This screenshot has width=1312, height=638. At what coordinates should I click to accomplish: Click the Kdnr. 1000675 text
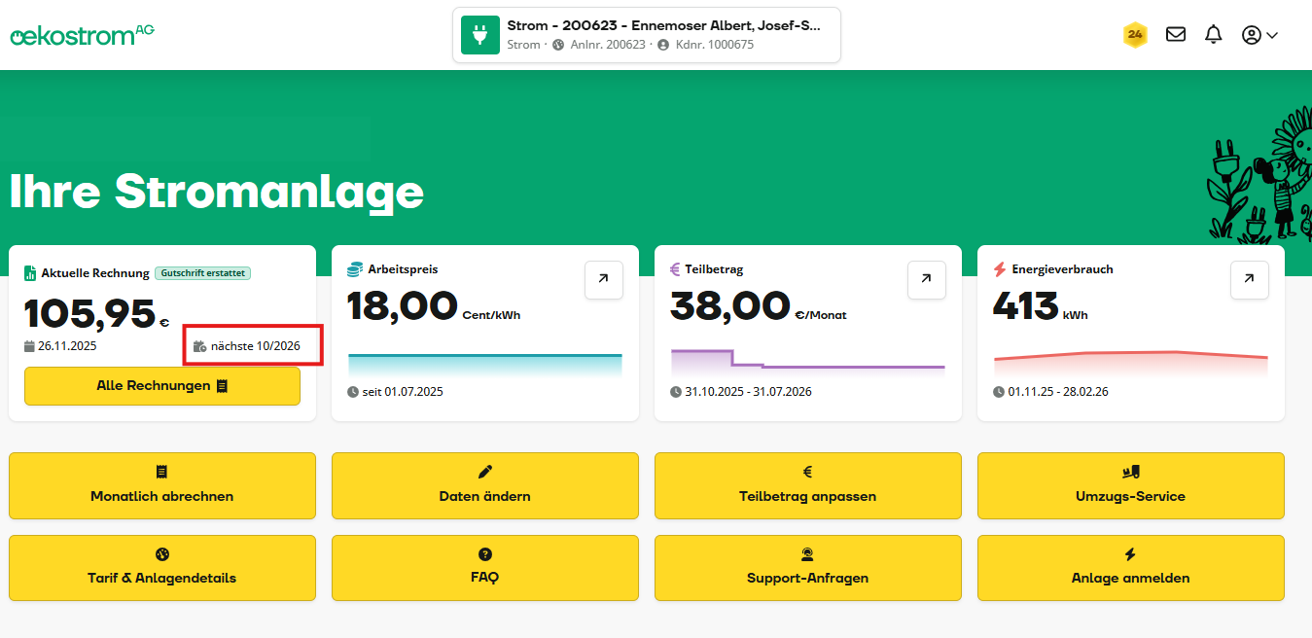[x=713, y=45]
